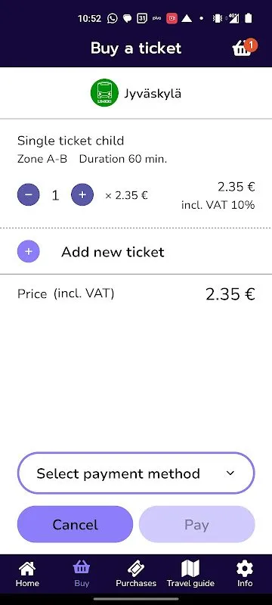Screen dimensions: 272x605
Task: Go to the Home tab
Action: click(27, 574)
